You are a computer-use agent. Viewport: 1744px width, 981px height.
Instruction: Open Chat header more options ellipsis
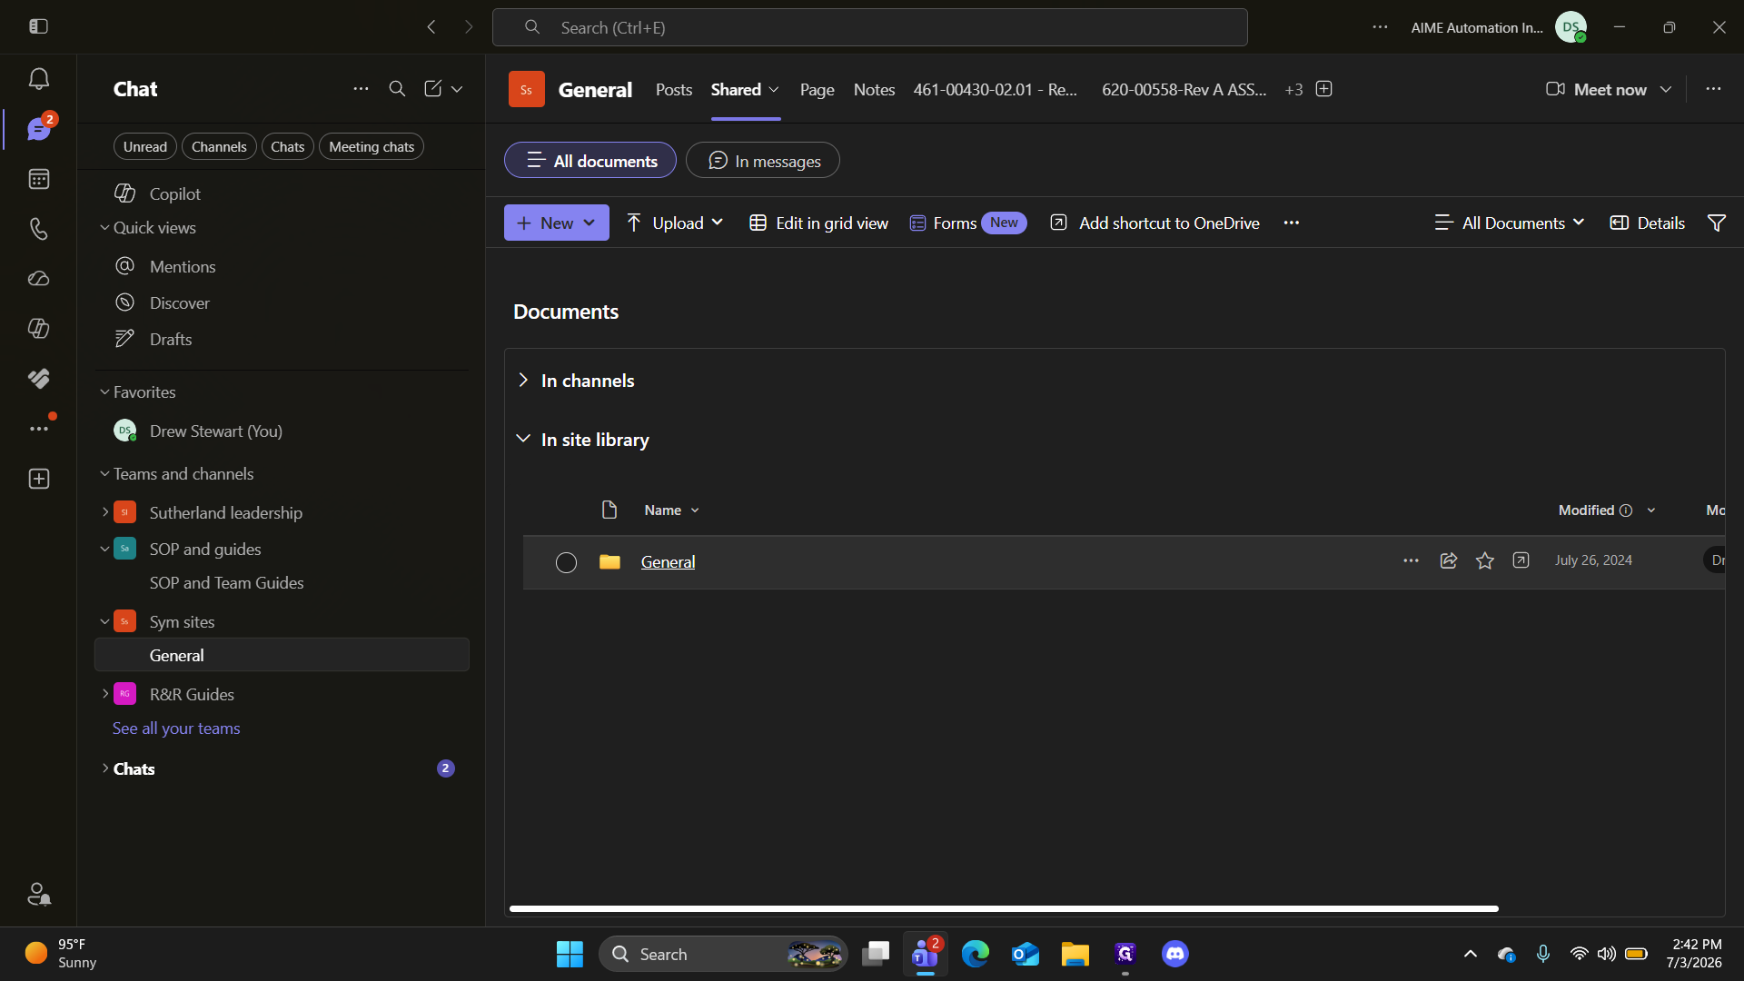361,88
